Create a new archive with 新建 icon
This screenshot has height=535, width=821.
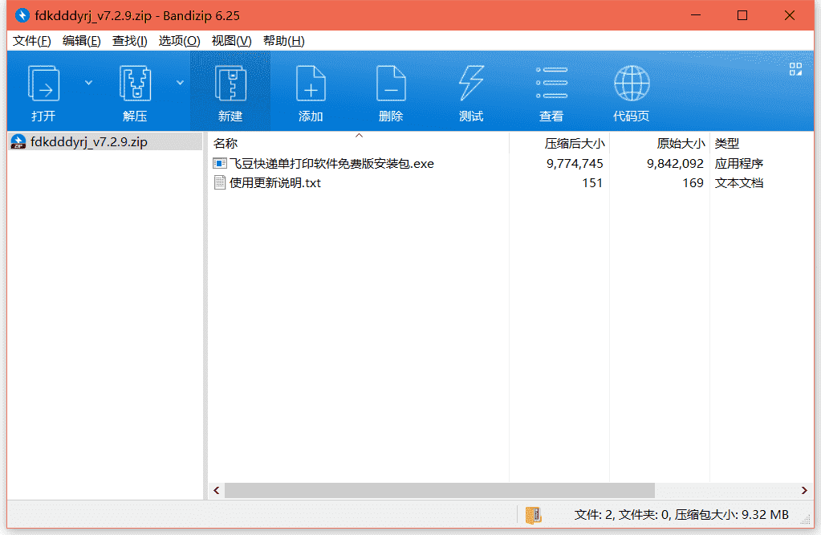coord(230,92)
